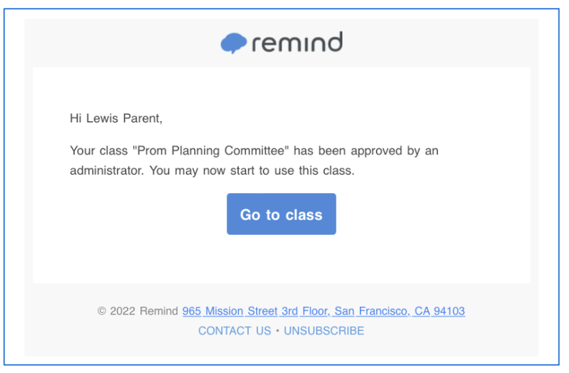This screenshot has height=373, width=569.
Task: Click the Remind chat bubble logo icon
Action: (x=233, y=43)
